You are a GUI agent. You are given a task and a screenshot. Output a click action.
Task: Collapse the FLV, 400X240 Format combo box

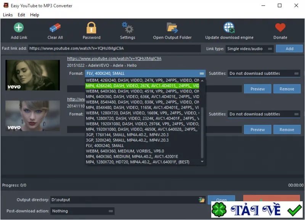click(x=145, y=73)
